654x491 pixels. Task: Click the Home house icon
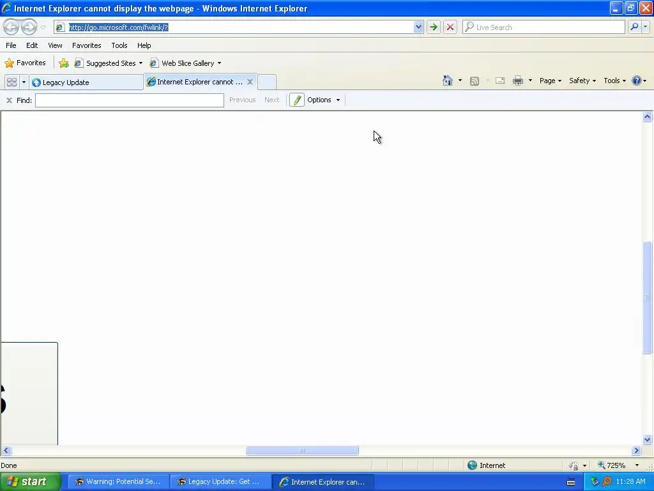click(448, 81)
